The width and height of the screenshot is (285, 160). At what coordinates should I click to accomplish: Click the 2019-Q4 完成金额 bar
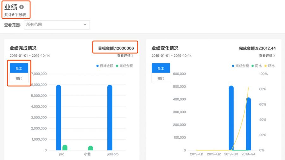(x=248, y=124)
